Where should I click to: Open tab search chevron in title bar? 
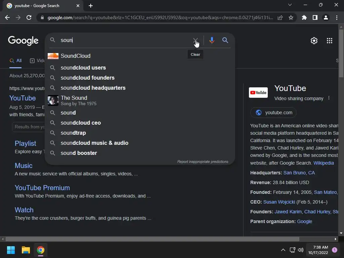coord(290,5)
